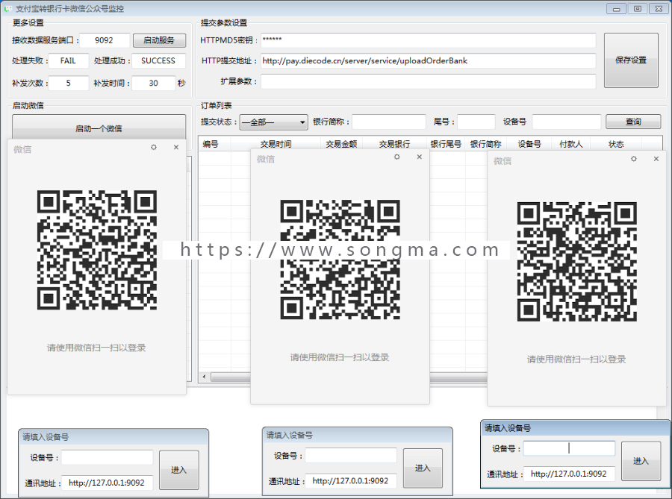Viewport: 672px width, 499px height.
Task: Click the 处理失败 field containing FAIL
Action: click(x=68, y=60)
